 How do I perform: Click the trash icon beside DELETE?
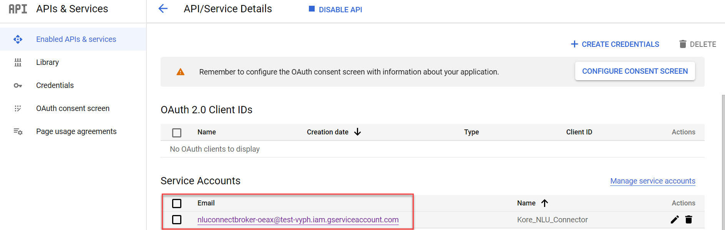683,44
